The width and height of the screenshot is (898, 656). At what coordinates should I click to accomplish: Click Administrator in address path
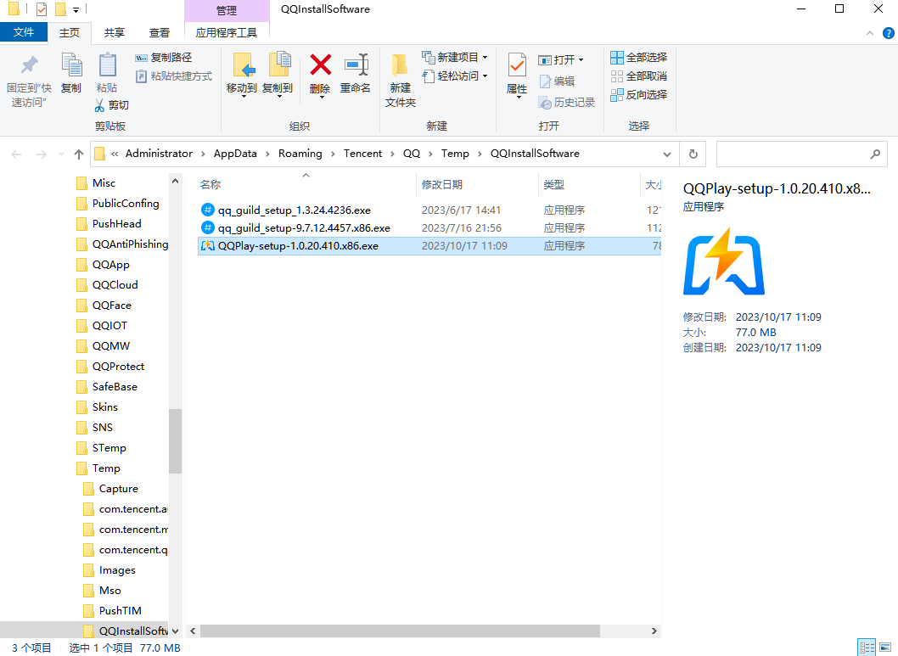tap(160, 154)
